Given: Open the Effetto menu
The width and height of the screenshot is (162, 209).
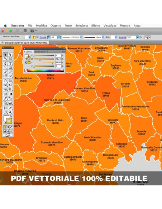Looking at the screenshot, I should (96, 26).
